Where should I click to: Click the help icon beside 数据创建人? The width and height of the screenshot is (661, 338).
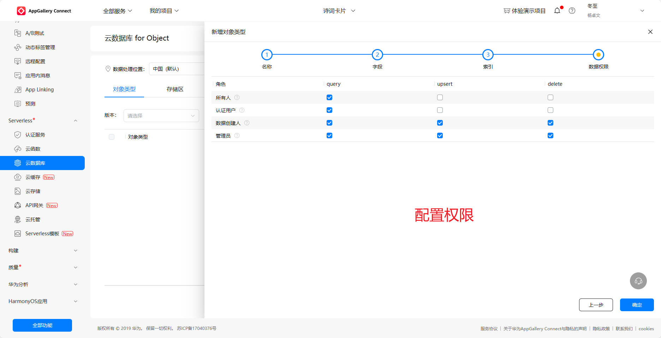(247, 123)
